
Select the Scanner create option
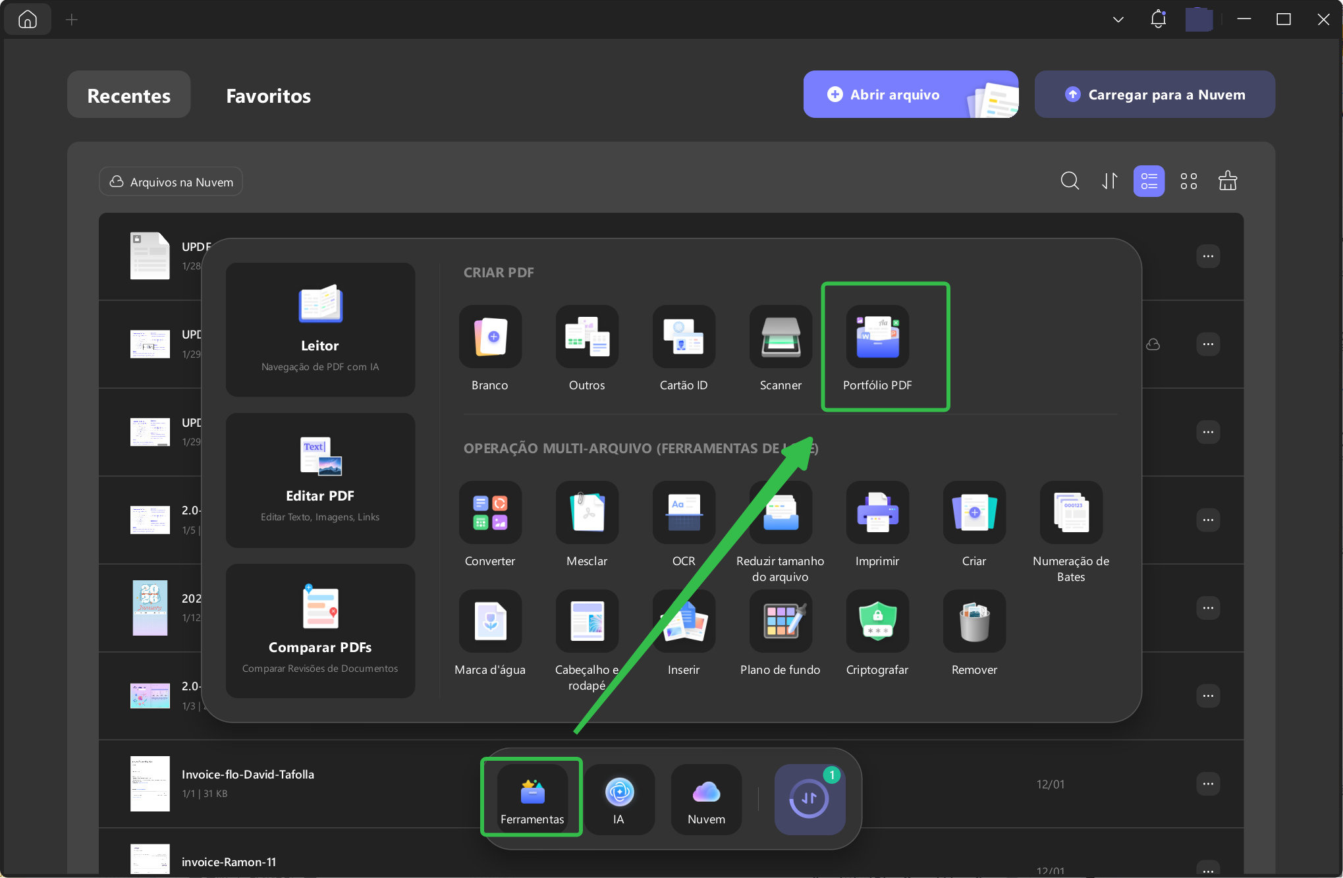click(781, 337)
